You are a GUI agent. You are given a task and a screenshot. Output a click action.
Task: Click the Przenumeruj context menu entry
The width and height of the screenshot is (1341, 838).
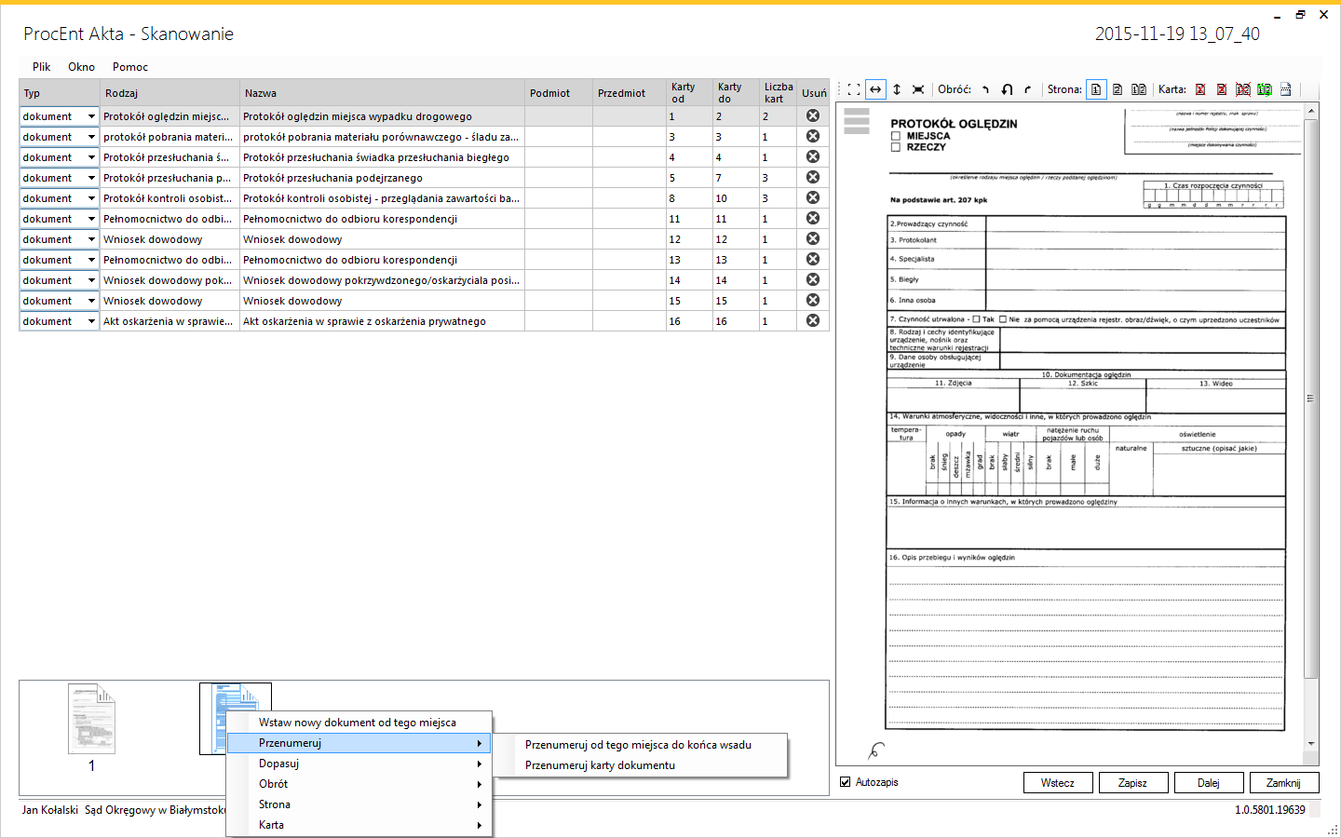(359, 743)
